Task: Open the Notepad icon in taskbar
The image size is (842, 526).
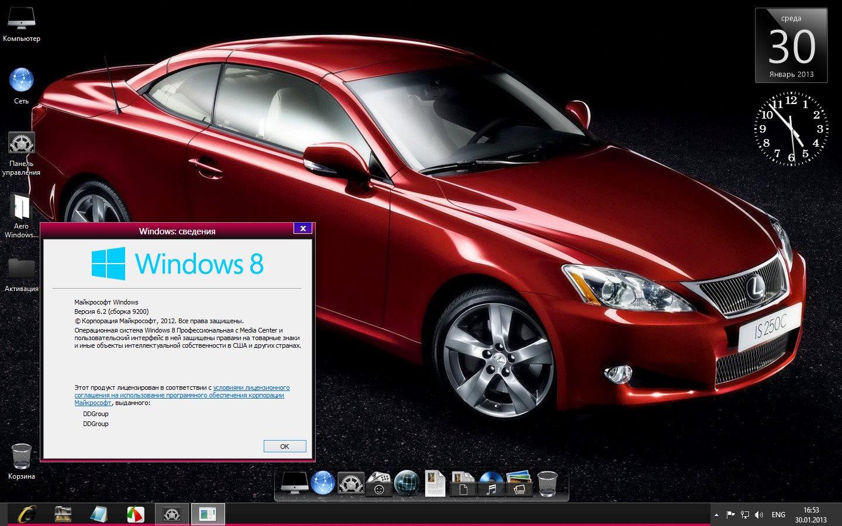Action: click(99, 514)
